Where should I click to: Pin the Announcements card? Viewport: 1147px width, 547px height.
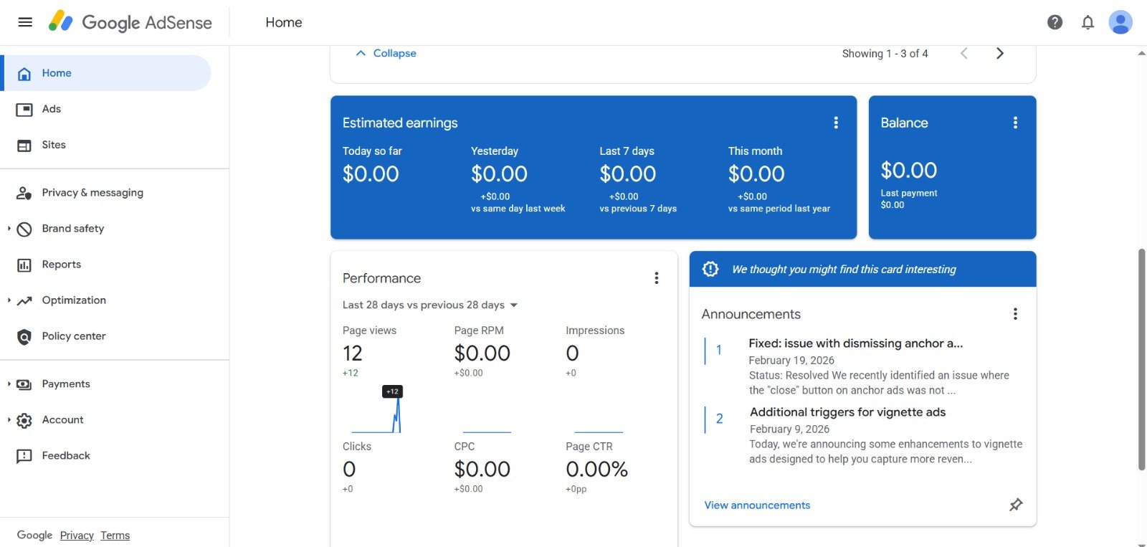click(x=1016, y=505)
